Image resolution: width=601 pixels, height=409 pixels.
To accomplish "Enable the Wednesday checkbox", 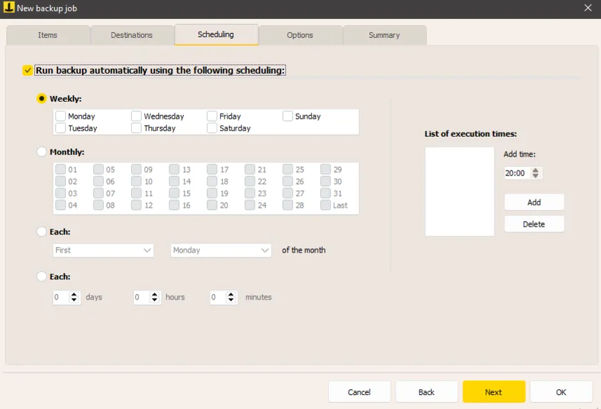I will [136, 116].
